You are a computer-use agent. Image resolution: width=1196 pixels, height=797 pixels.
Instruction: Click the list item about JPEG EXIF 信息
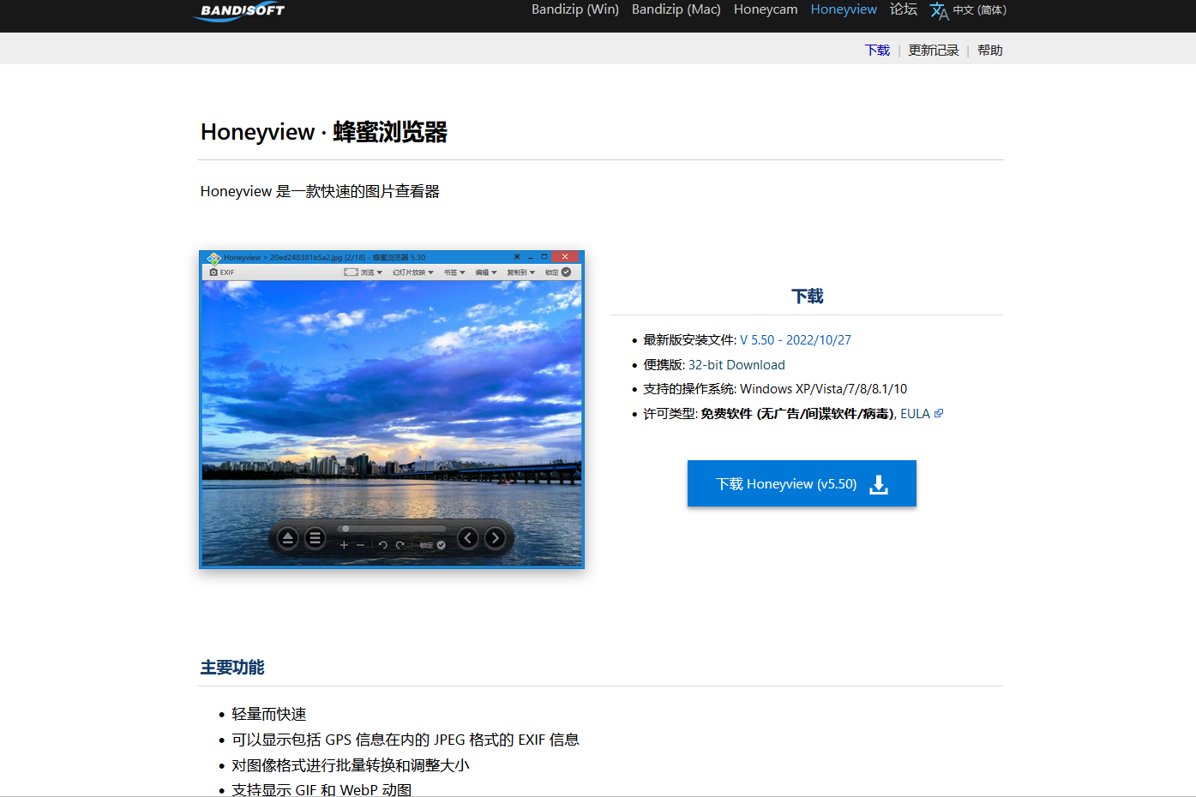406,740
